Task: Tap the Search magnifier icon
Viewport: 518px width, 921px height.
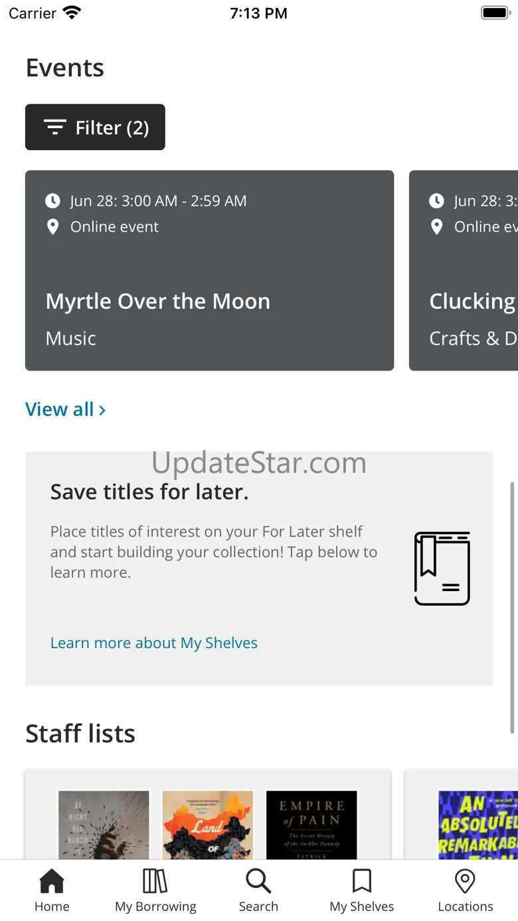Action: 258,882
